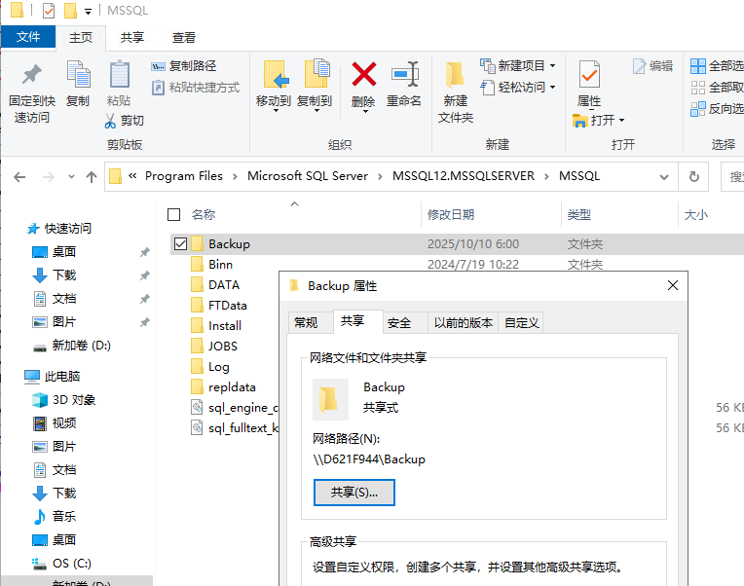Click the Cut (剪切) scissors icon
Screen dimensions: 744x586
coord(110,121)
